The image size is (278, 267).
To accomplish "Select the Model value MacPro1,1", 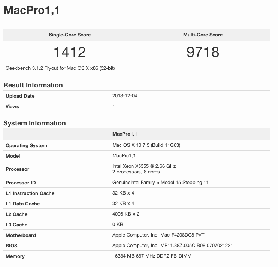I will [x=124, y=156].
